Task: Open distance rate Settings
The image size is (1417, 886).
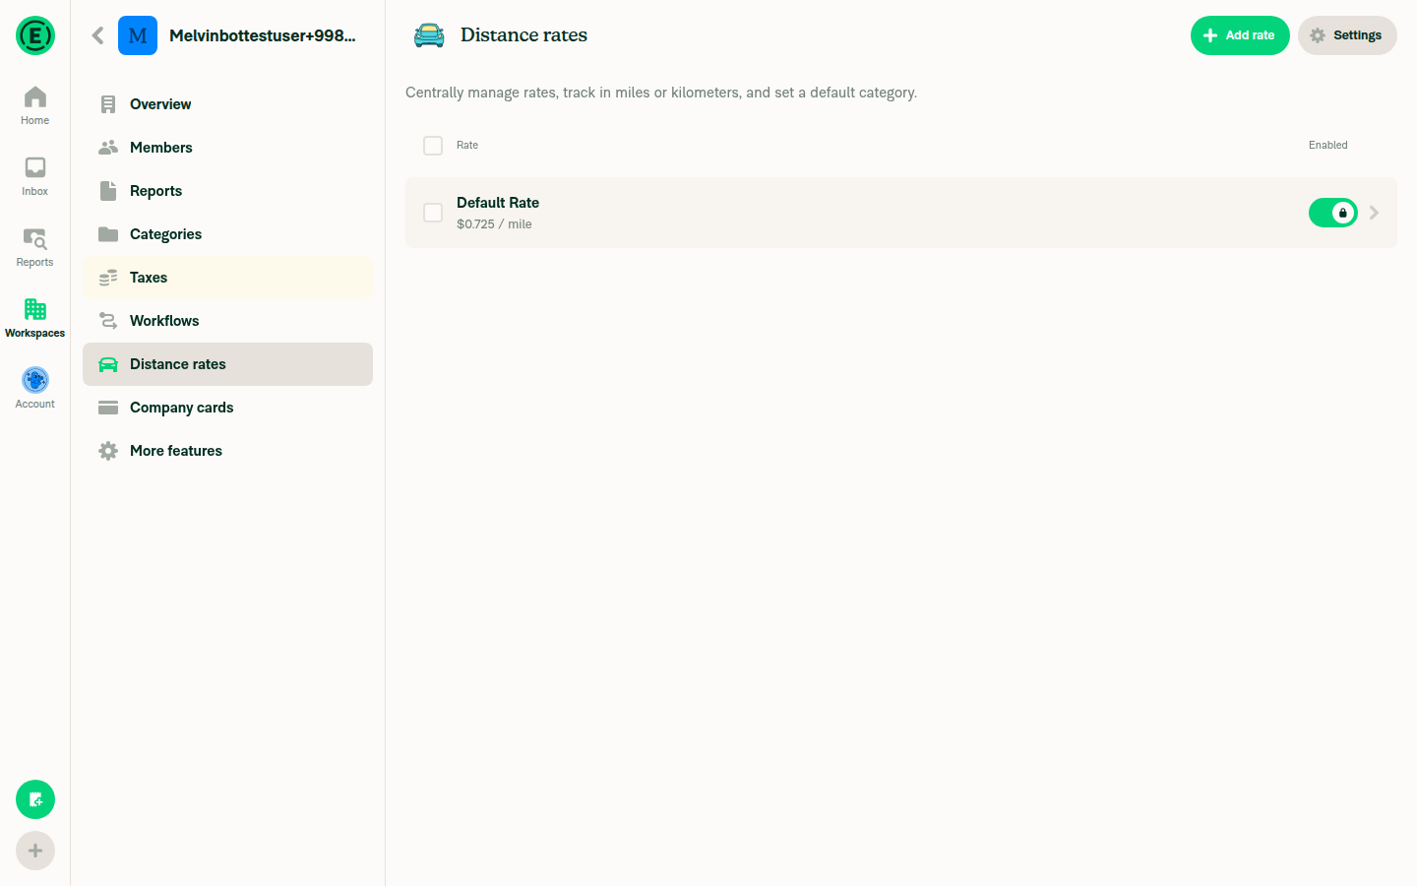Action: tap(1347, 34)
